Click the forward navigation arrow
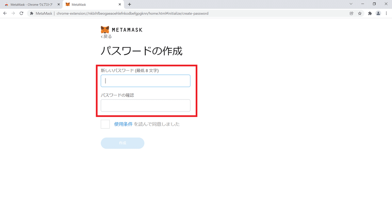Image resolution: width=392 pixels, height=220 pixels. click(13, 14)
